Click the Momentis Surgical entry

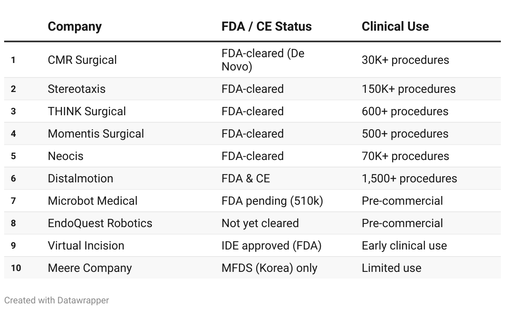[96, 134]
